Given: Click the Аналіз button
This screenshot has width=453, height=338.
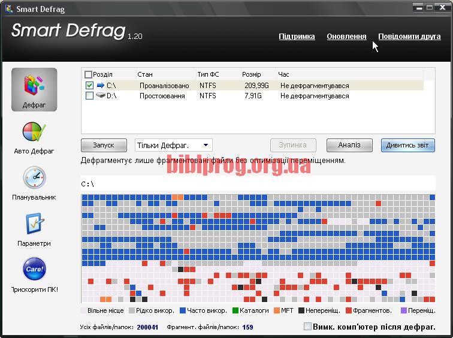Looking at the screenshot, I should [x=349, y=145].
